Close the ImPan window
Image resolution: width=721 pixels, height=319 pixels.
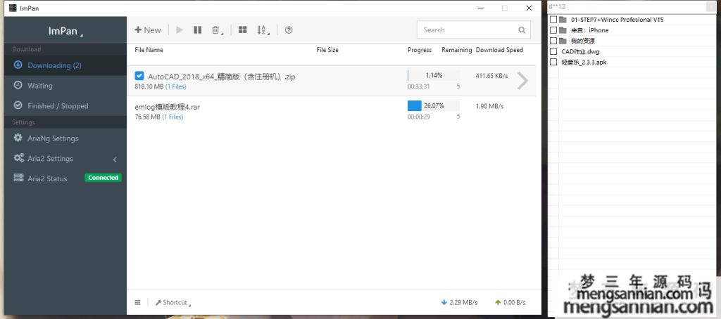pos(529,8)
